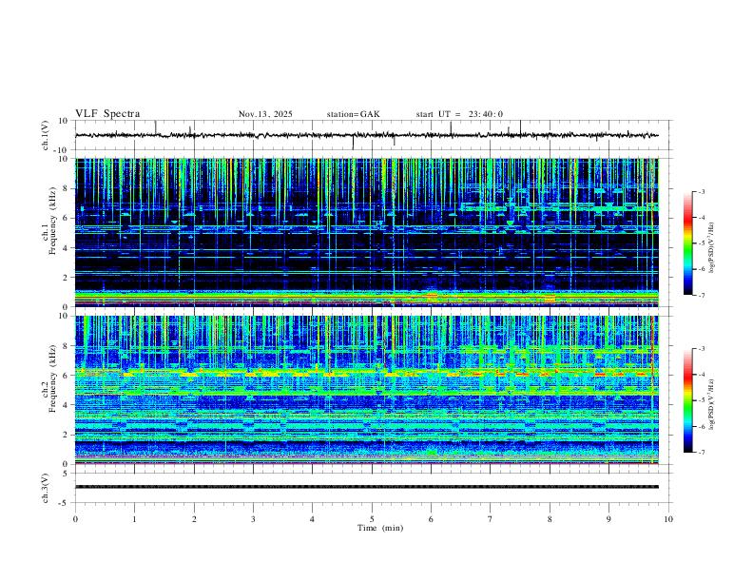
Task: Click the ch.2 PSD color scale bar
Action: click(688, 400)
